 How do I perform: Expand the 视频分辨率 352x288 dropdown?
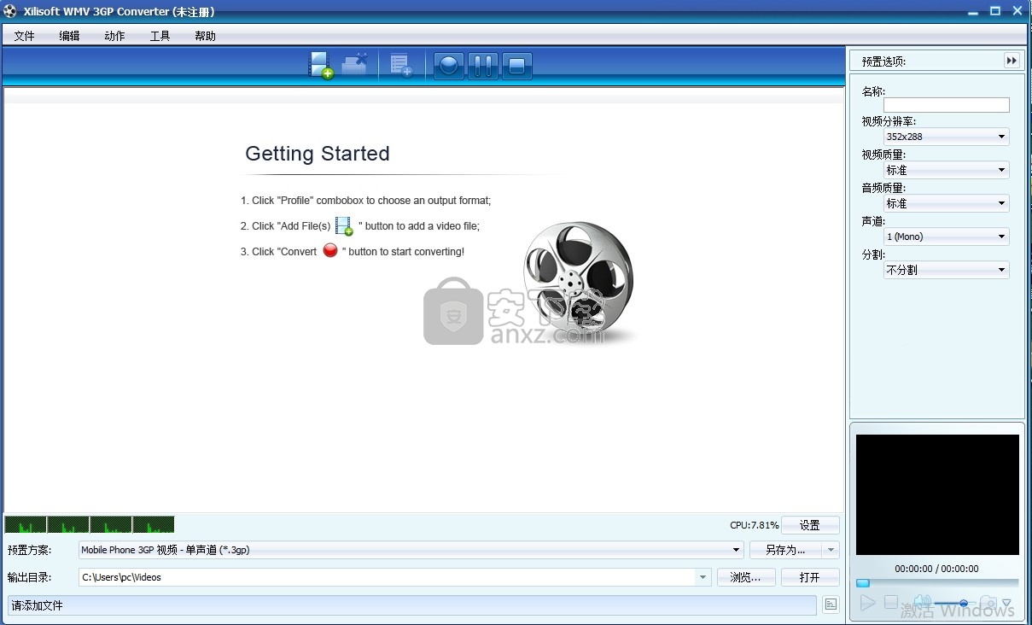click(946, 137)
